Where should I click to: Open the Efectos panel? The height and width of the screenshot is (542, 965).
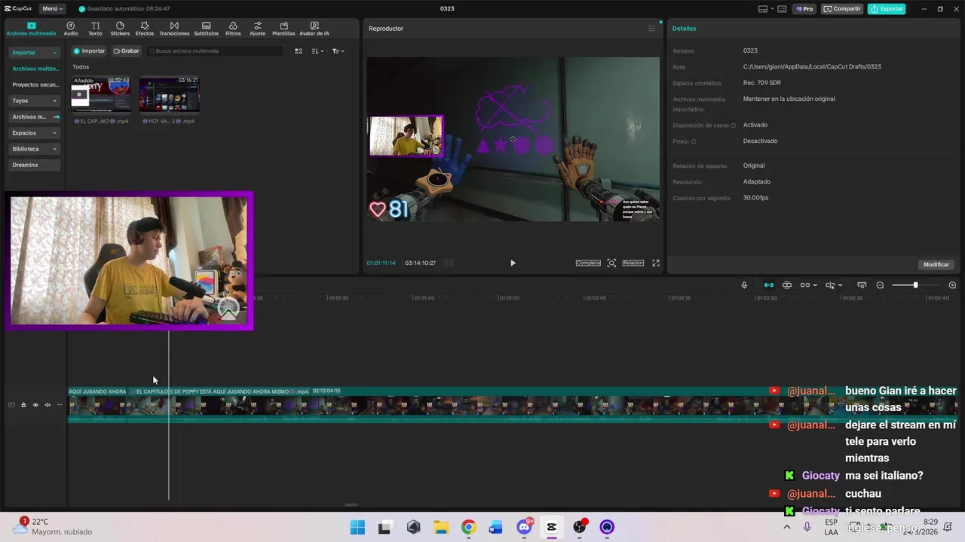click(145, 29)
